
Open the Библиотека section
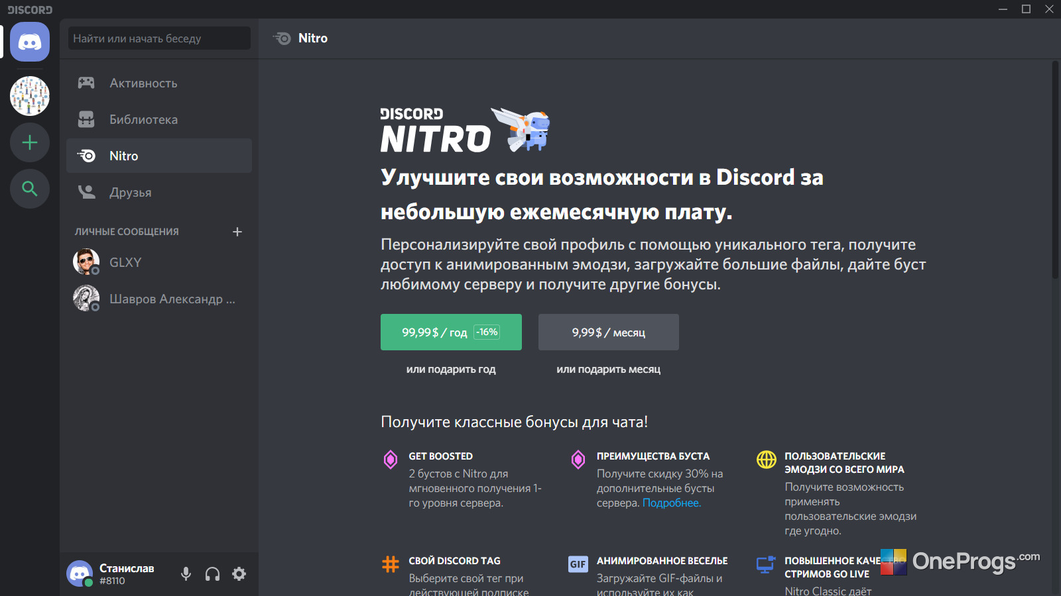coord(159,119)
